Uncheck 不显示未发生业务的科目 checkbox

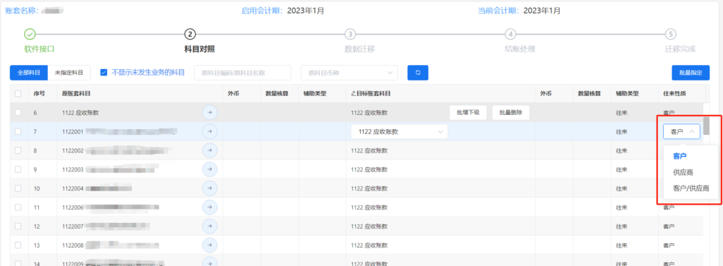pyautogui.click(x=104, y=73)
